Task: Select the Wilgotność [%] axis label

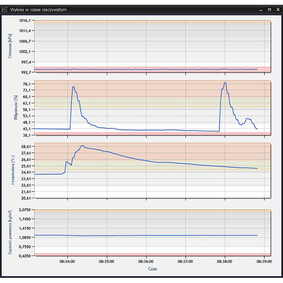Action: [10, 108]
